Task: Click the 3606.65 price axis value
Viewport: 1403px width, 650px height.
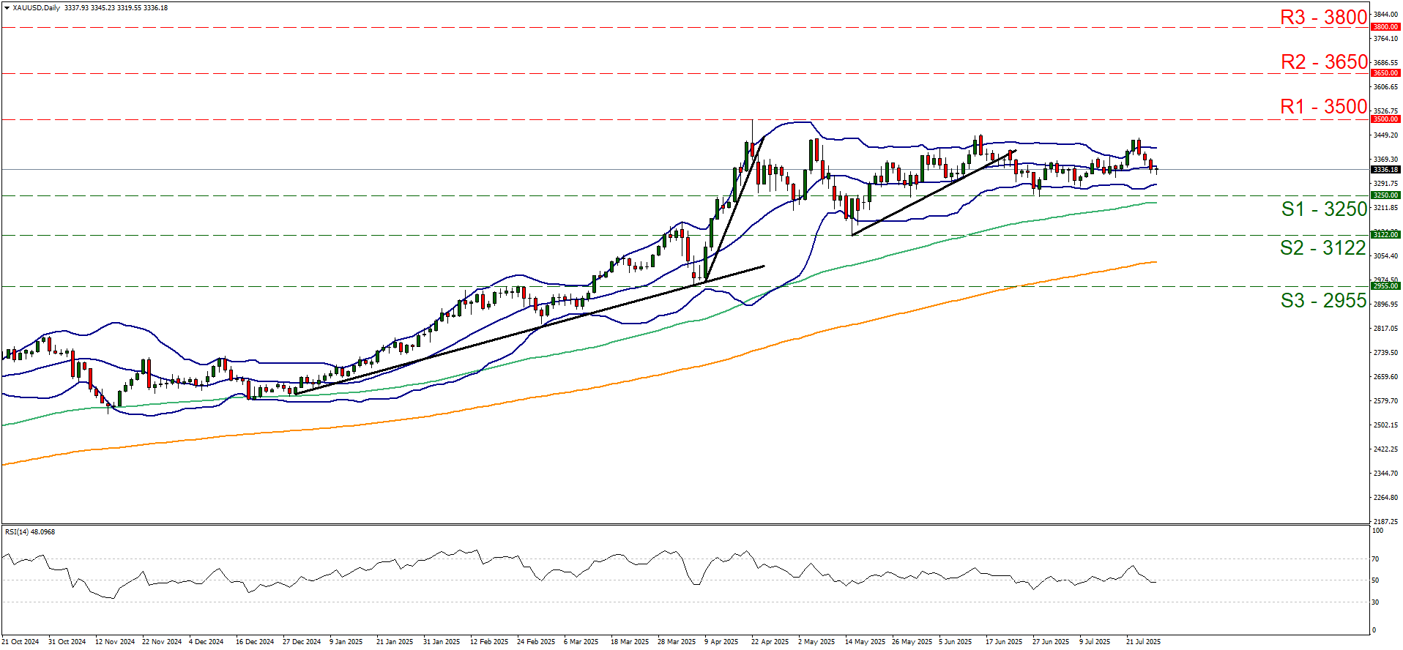Action: [x=1385, y=87]
